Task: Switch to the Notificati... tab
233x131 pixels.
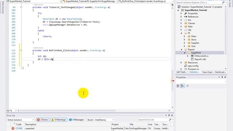Action: pos(220,72)
